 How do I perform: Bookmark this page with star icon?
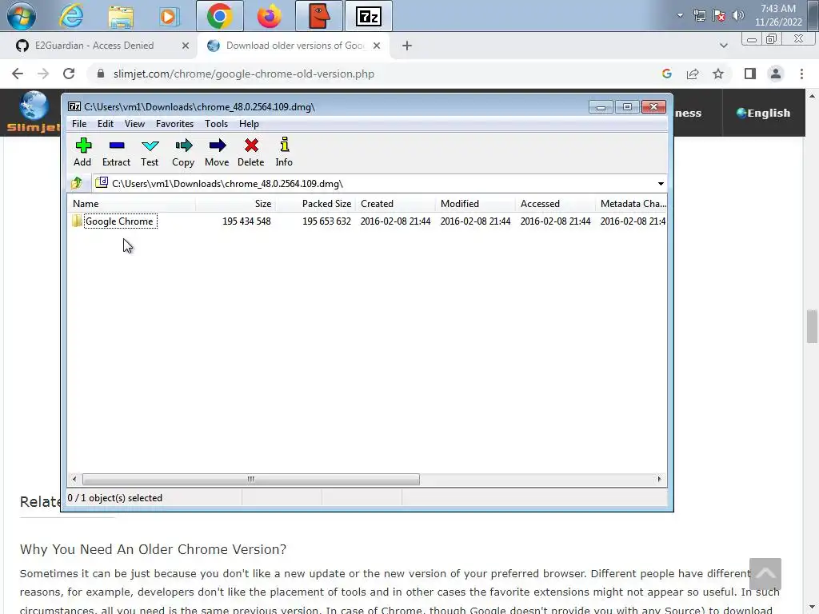(x=718, y=74)
